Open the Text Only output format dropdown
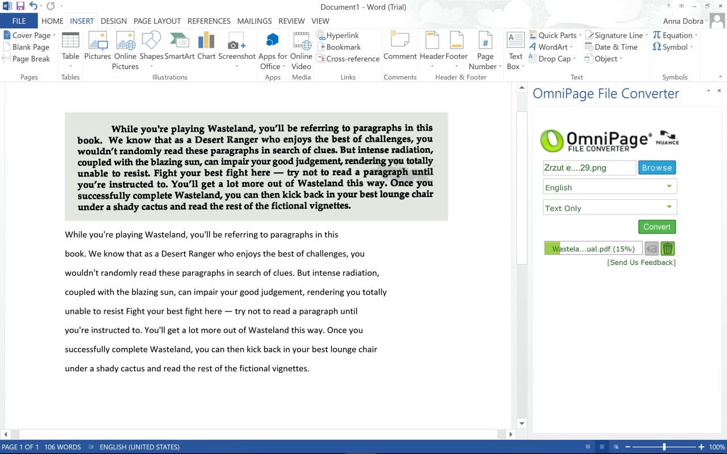The width and height of the screenshot is (727, 454). pos(610,208)
